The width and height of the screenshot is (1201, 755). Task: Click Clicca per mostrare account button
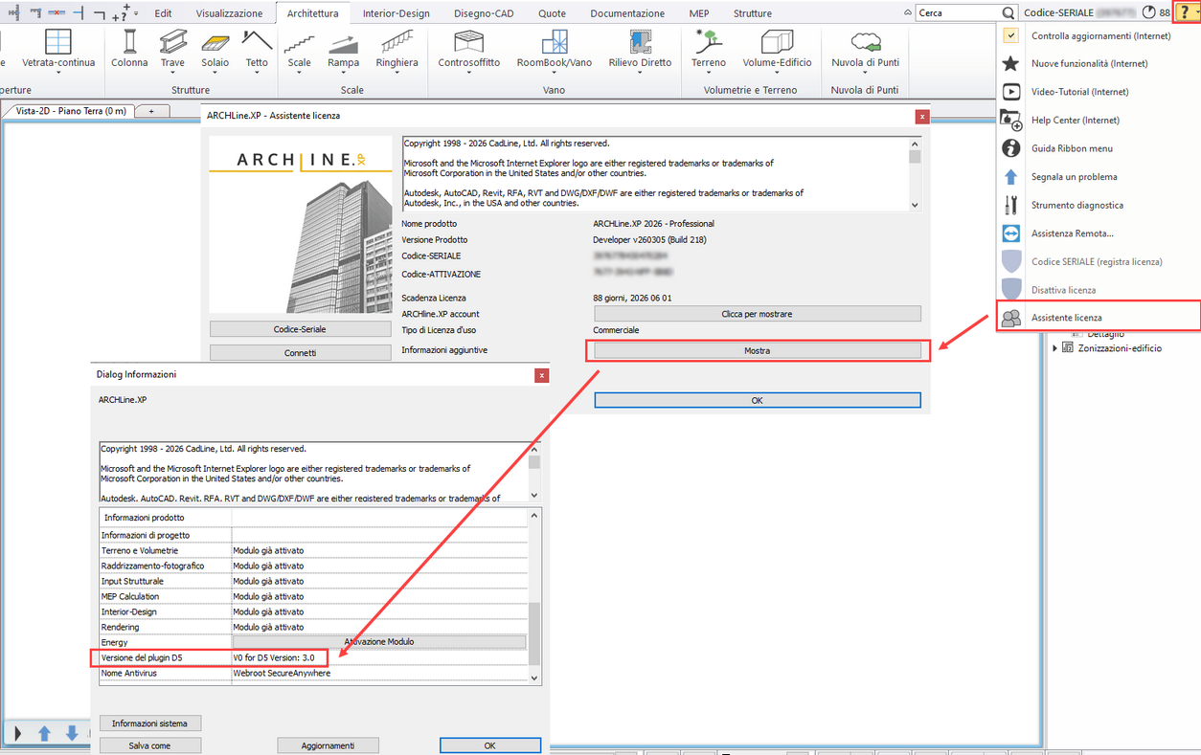pyautogui.click(x=757, y=314)
